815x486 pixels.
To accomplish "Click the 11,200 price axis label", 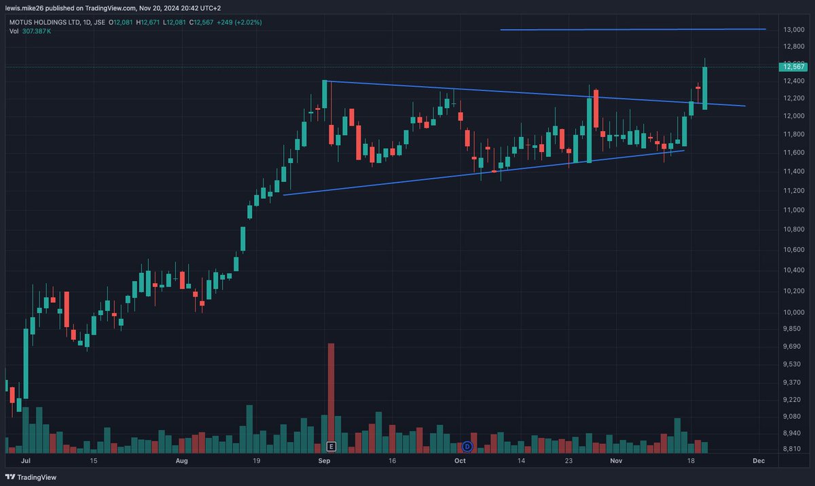I will click(x=794, y=191).
